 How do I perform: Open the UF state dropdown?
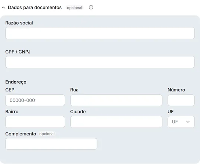[181, 122]
